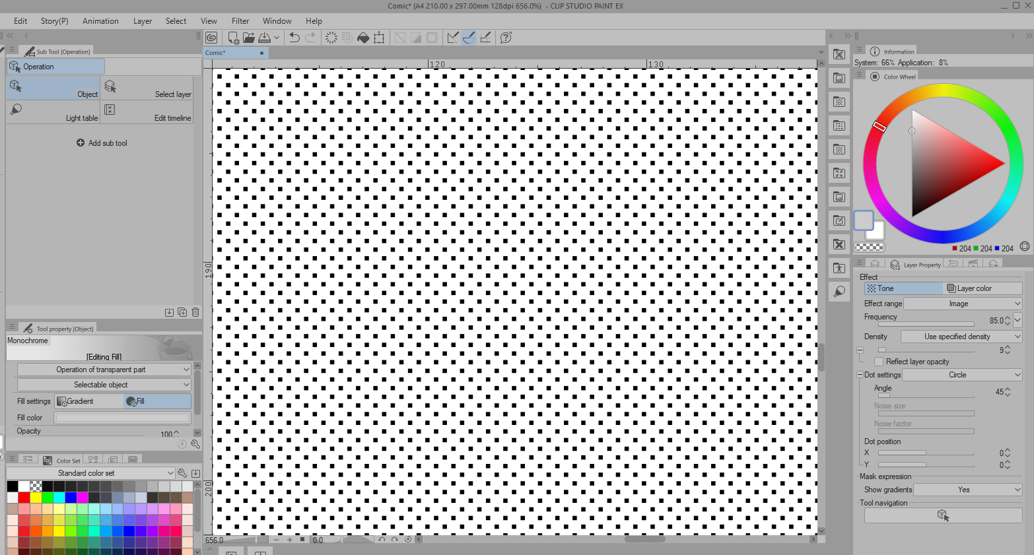Open the Sub Tool panel menu icon
Image resolution: width=1034 pixels, height=555 pixels.
(12, 50)
